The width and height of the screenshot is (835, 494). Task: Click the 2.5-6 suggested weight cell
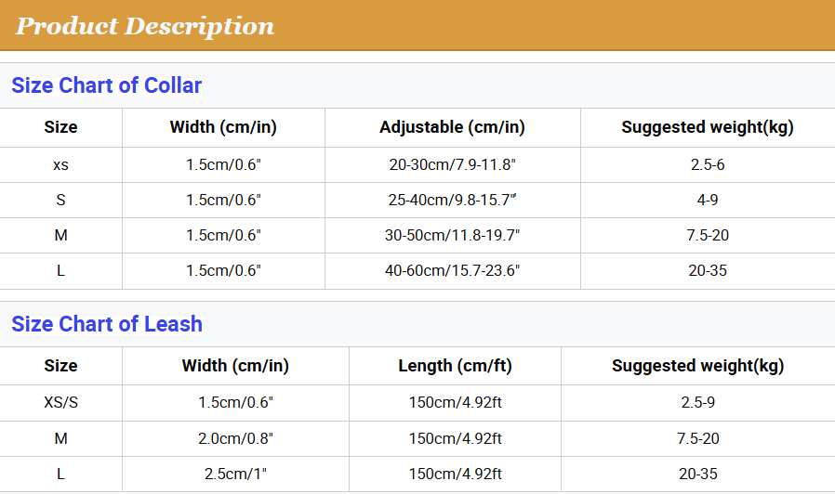point(707,165)
